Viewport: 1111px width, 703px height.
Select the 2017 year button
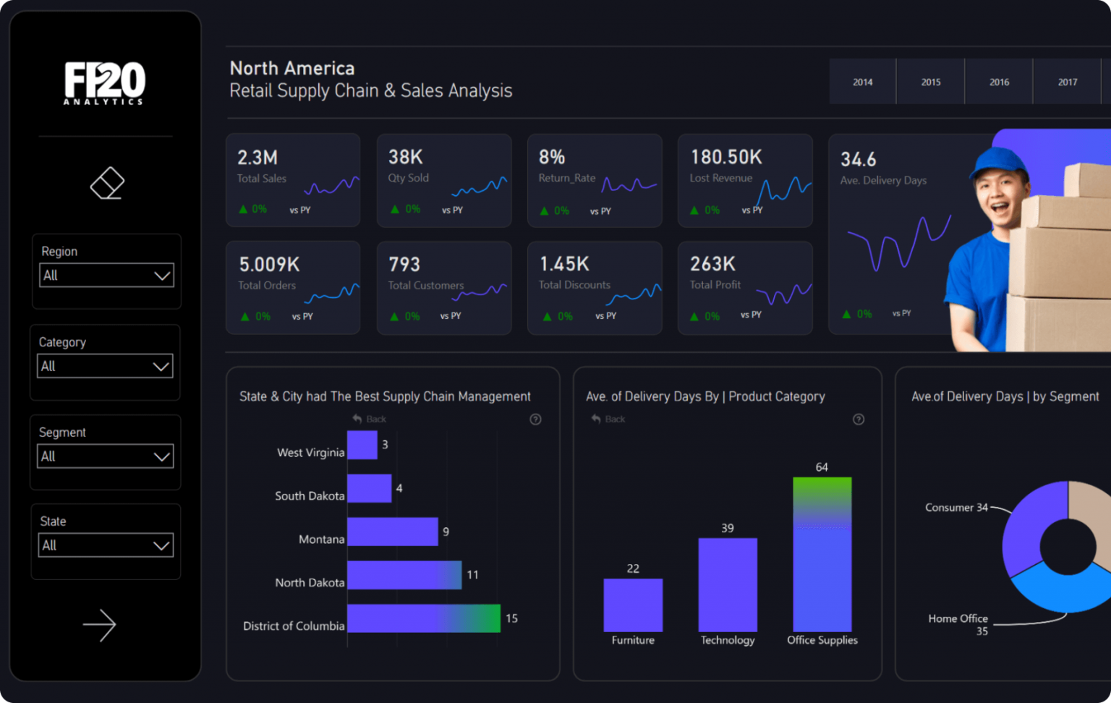pos(1068,82)
